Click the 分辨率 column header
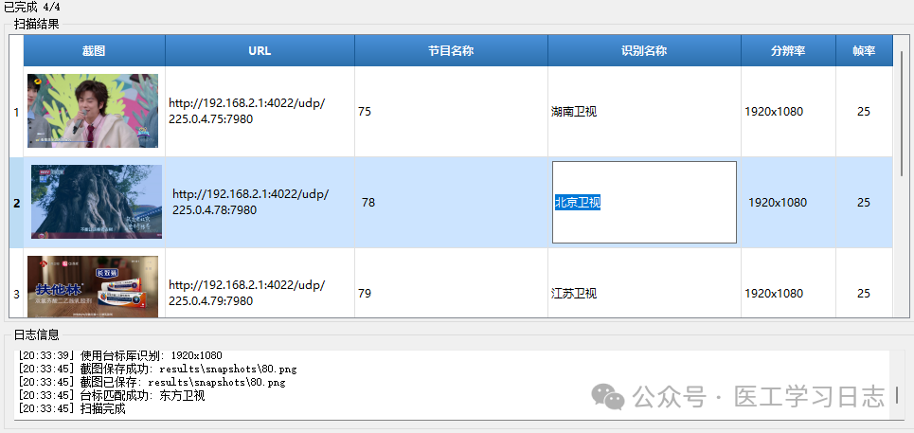This screenshot has height=433, width=914. pyautogui.click(x=788, y=51)
